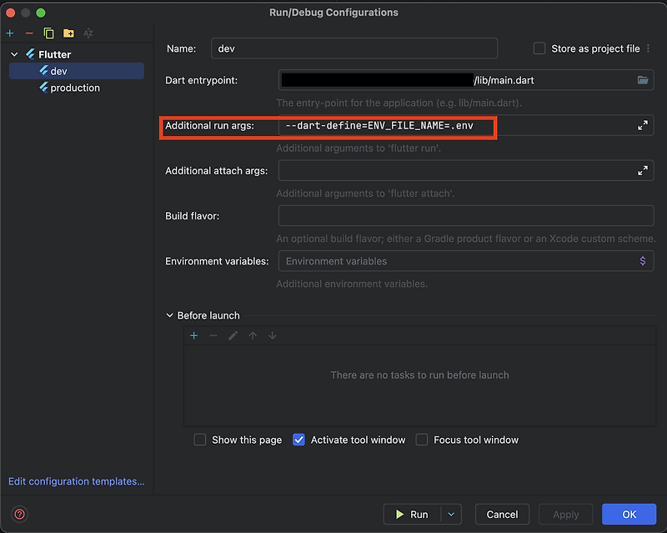
Task: Open the Dart entrypoint file browser
Action: (x=643, y=80)
